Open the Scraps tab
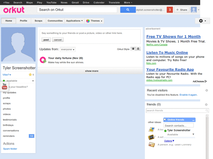213x159 pixels. point(38,21)
